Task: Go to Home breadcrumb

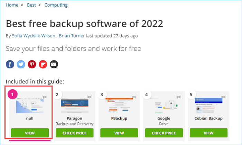Action: 12,5
